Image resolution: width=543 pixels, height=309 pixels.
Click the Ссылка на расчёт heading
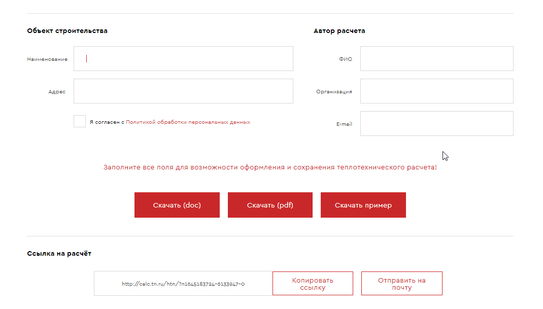[59, 253]
